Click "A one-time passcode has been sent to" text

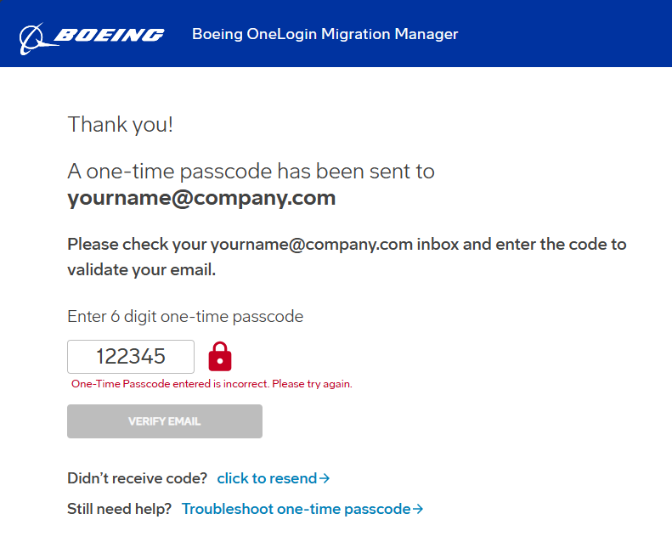coord(251,171)
